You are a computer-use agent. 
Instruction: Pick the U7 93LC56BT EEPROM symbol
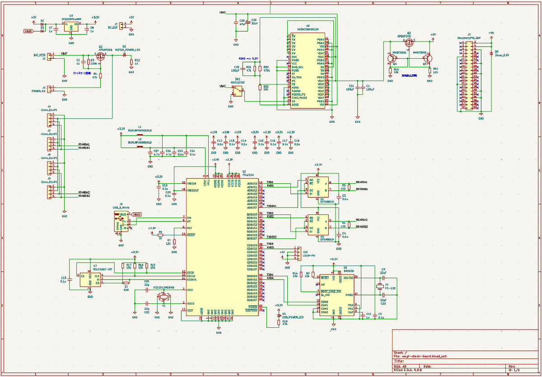[90, 279]
